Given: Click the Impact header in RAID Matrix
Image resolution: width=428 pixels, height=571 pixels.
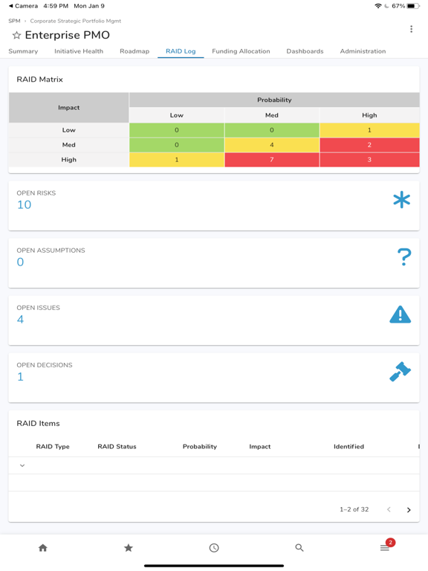Looking at the screenshot, I should [69, 107].
